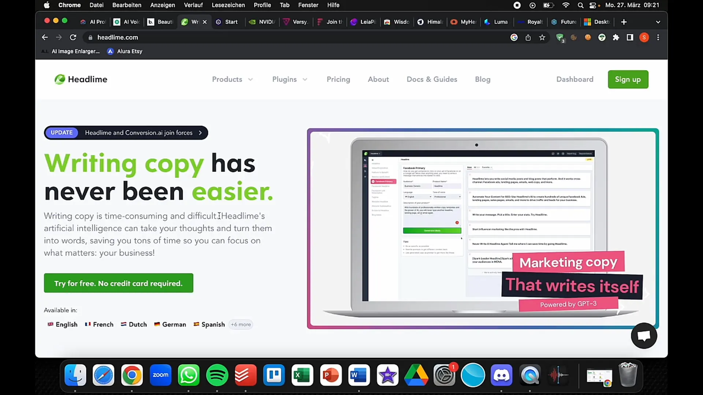Click the Sign up button
This screenshot has width=703, height=395.
(x=628, y=79)
